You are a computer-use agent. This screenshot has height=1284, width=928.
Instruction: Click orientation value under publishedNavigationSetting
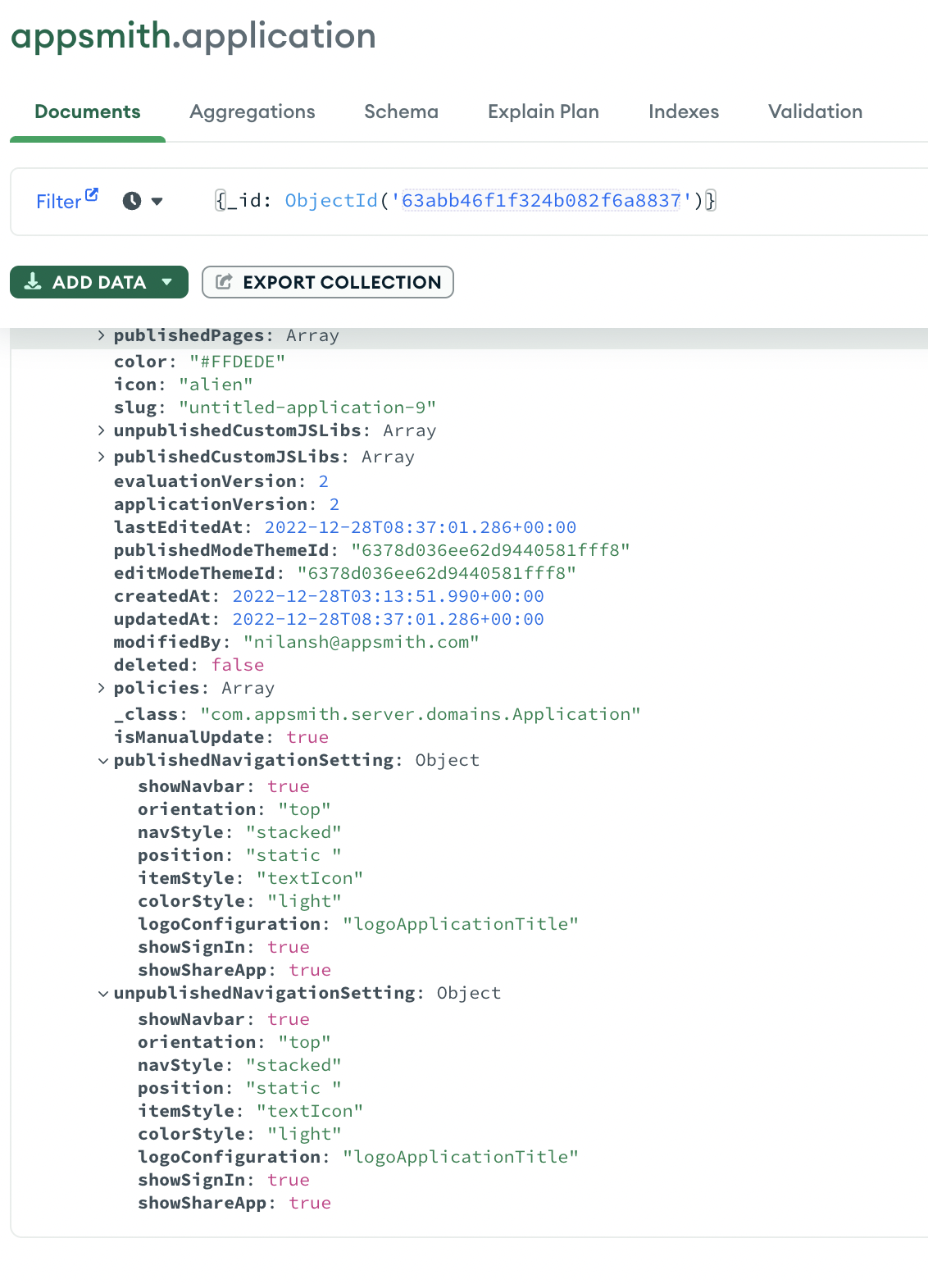(x=305, y=809)
